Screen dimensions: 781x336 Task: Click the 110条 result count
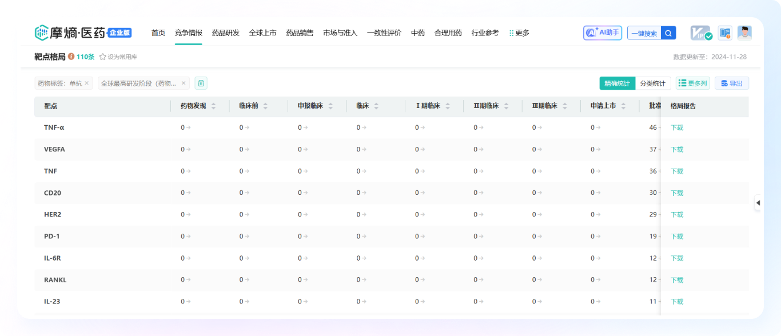(x=85, y=57)
